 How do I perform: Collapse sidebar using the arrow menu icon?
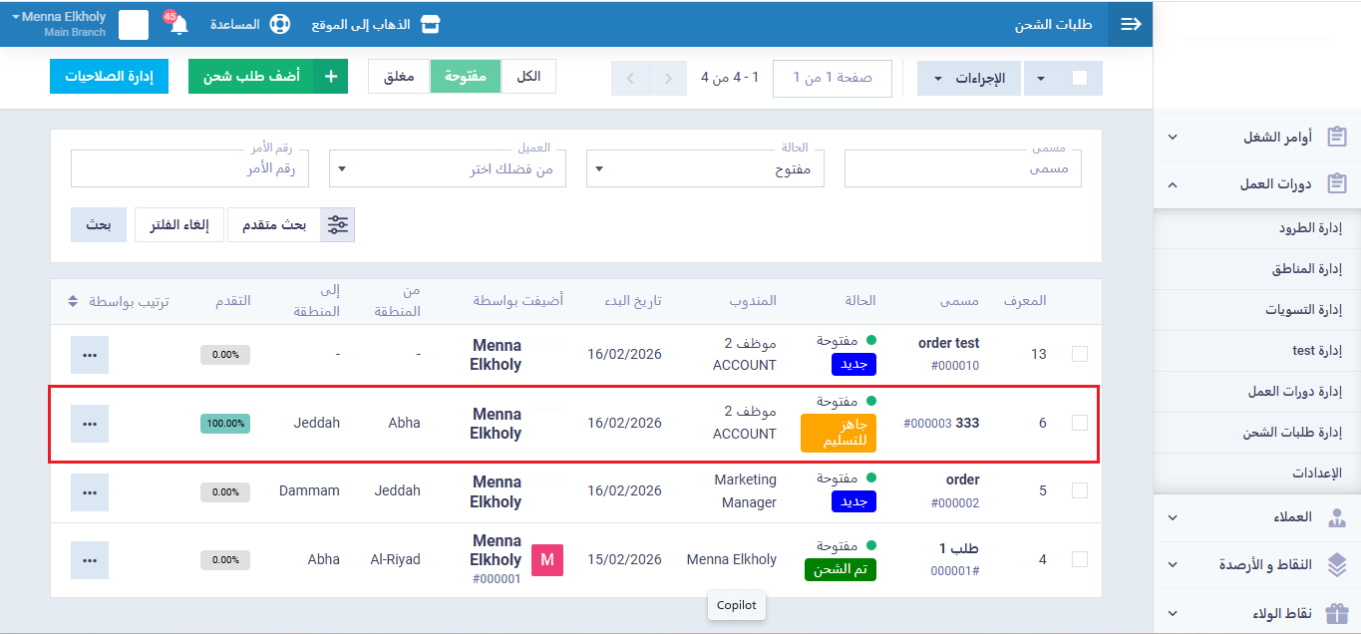(1131, 24)
